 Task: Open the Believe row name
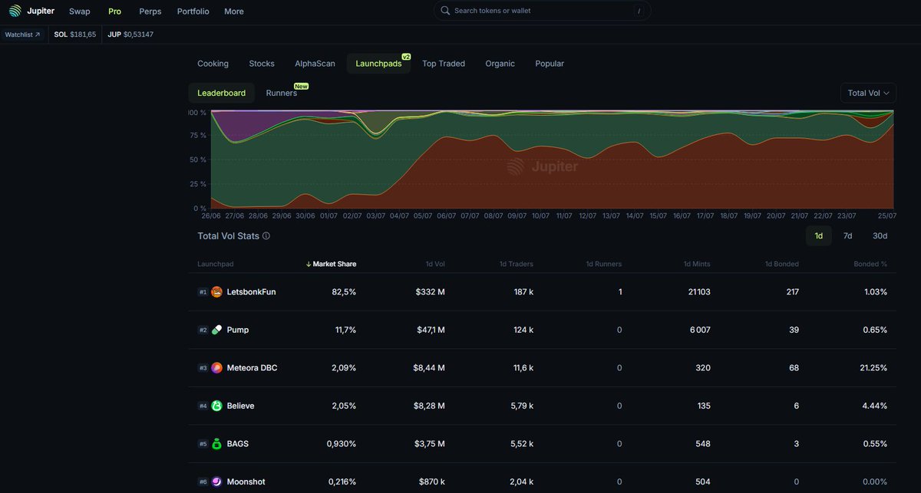(x=240, y=406)
